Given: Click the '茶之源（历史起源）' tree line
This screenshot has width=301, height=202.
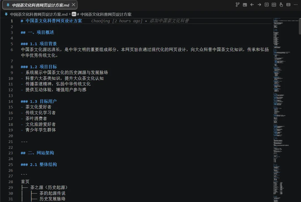Looking at the screenshot, I should click(x=49, y=187).
